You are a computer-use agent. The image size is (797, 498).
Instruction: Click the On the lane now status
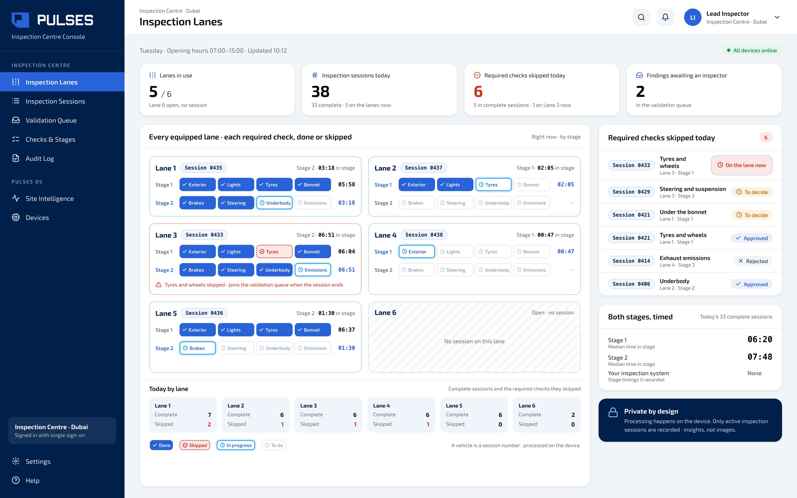click(x=742, y=165)
